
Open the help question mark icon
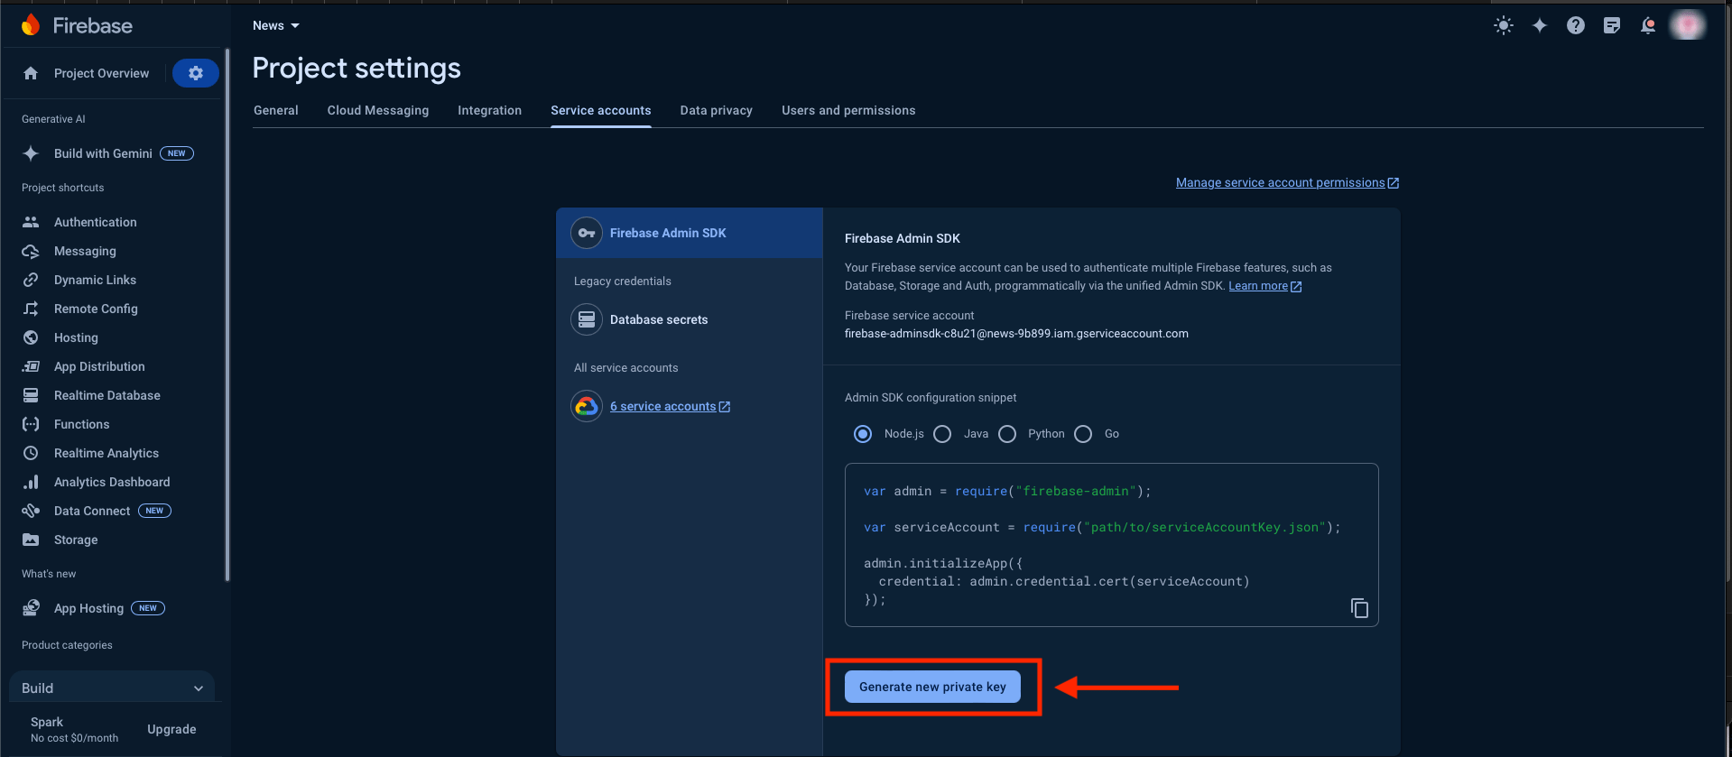click(x=1575, y=26)
